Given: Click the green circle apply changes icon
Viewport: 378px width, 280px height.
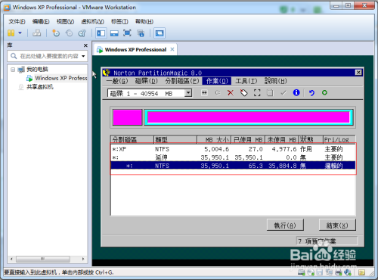Looking at the screenshot, I should [x=324, y=92].
